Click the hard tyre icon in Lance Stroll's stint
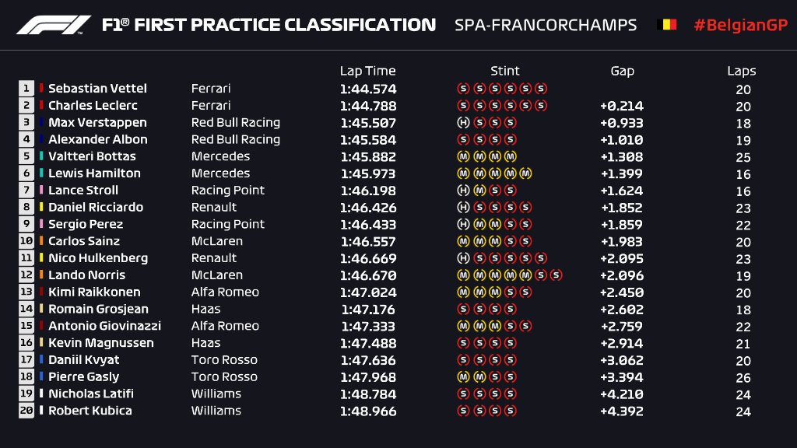This screenshot has height=448, width=797. (x=463, y=191)
